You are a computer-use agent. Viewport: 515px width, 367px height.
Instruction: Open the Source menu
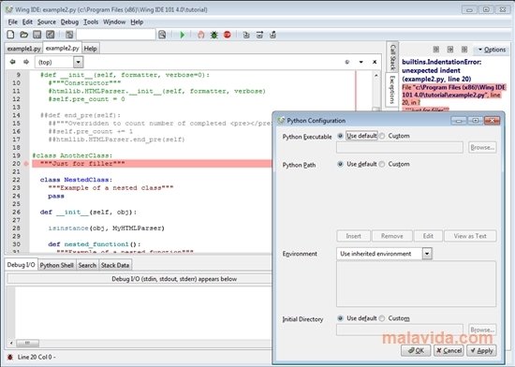47,22
